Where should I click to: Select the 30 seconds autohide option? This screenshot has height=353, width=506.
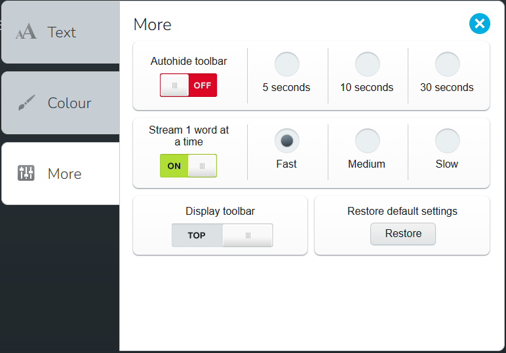(447, 64)
